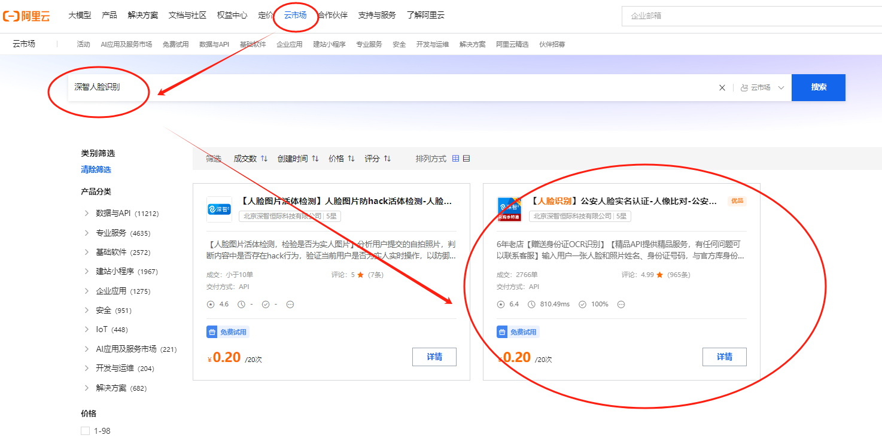The height and width of the screenshot is (441, 882).
Task: Expand 专业服务 category
Action: (x=87, y=233)
